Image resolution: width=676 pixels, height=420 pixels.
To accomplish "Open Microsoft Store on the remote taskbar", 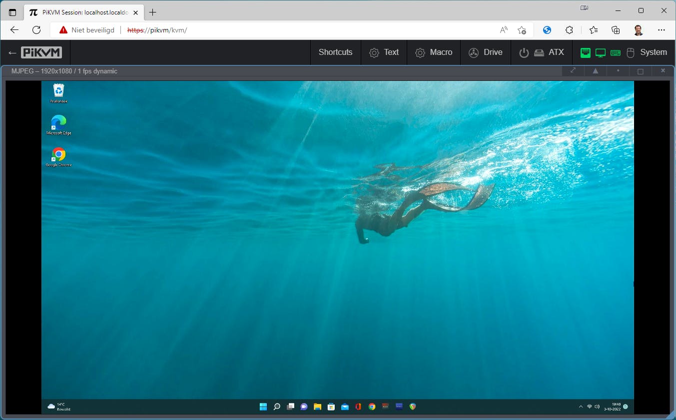I will coord(331,407).
